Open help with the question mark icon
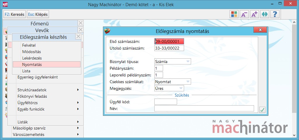Screen dimensions: 299x140 click(275, 14)
